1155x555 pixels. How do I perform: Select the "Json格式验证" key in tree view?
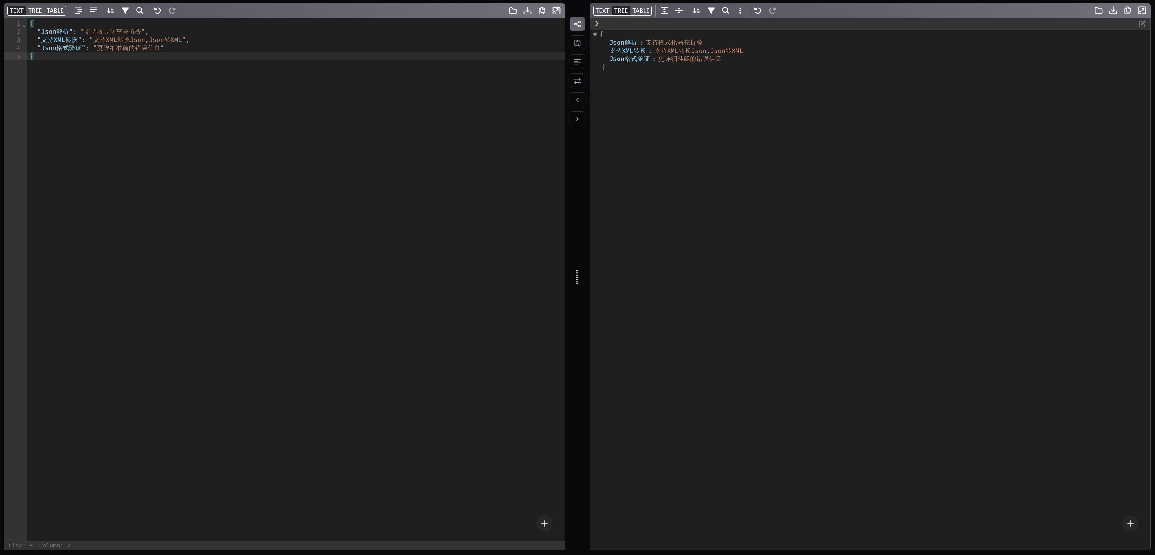[x=629, y=59]
